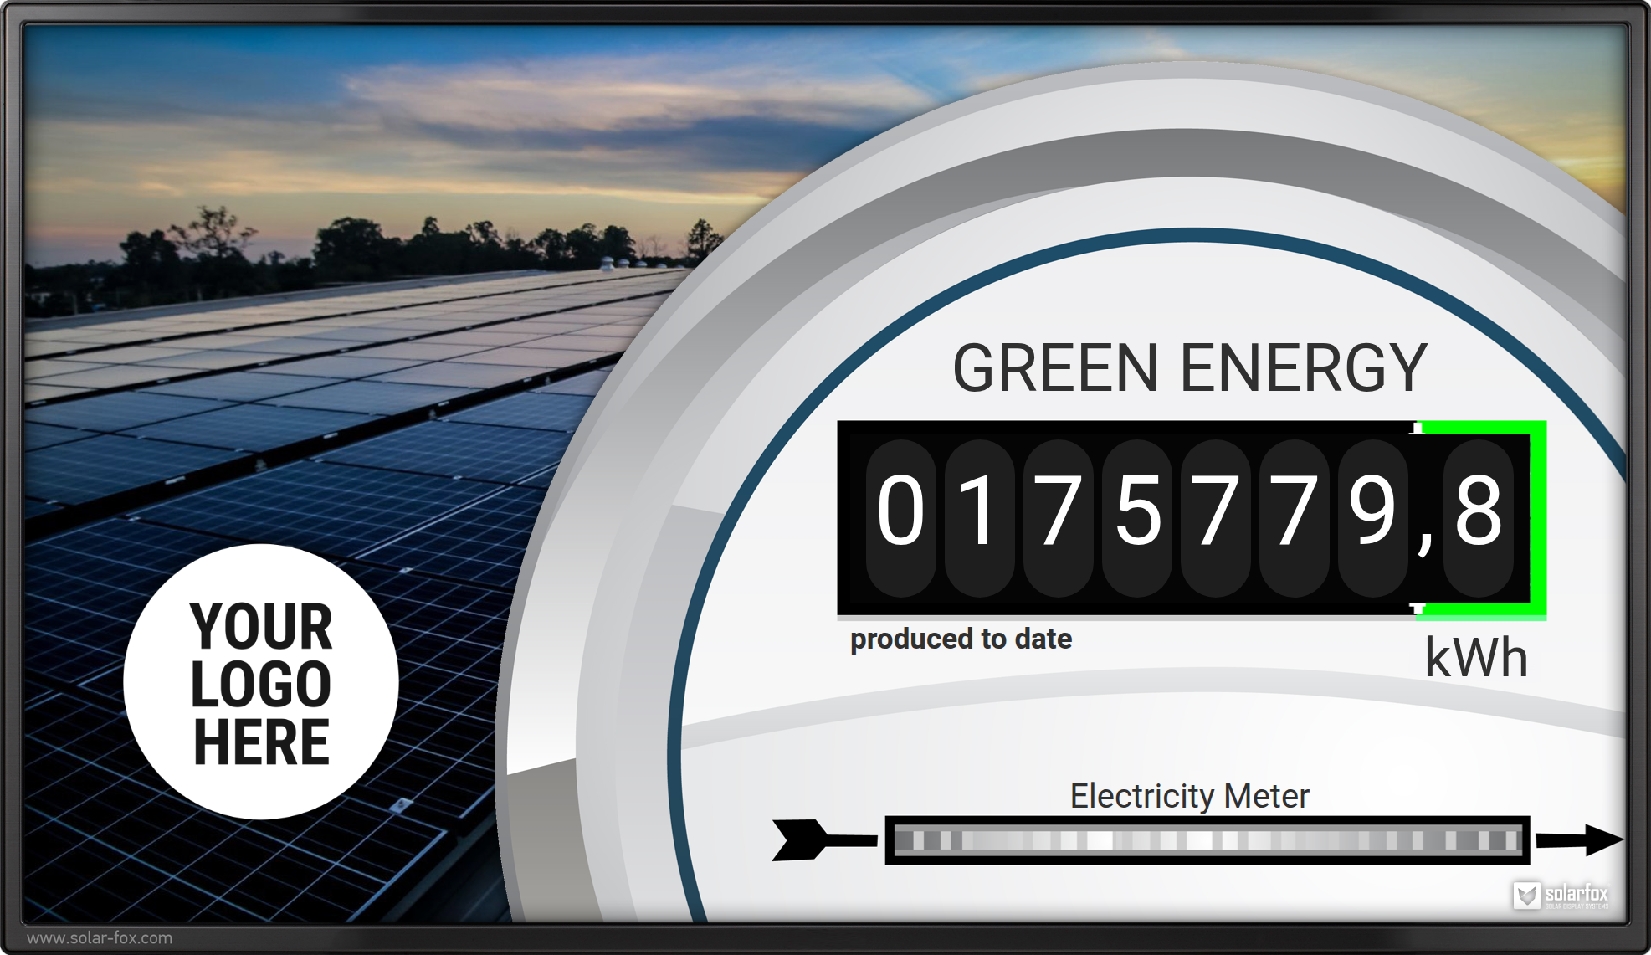This screenshot has height=955, width=1651.
Task: Click the first counter digit 0
Action: click(x=900, y=512)
